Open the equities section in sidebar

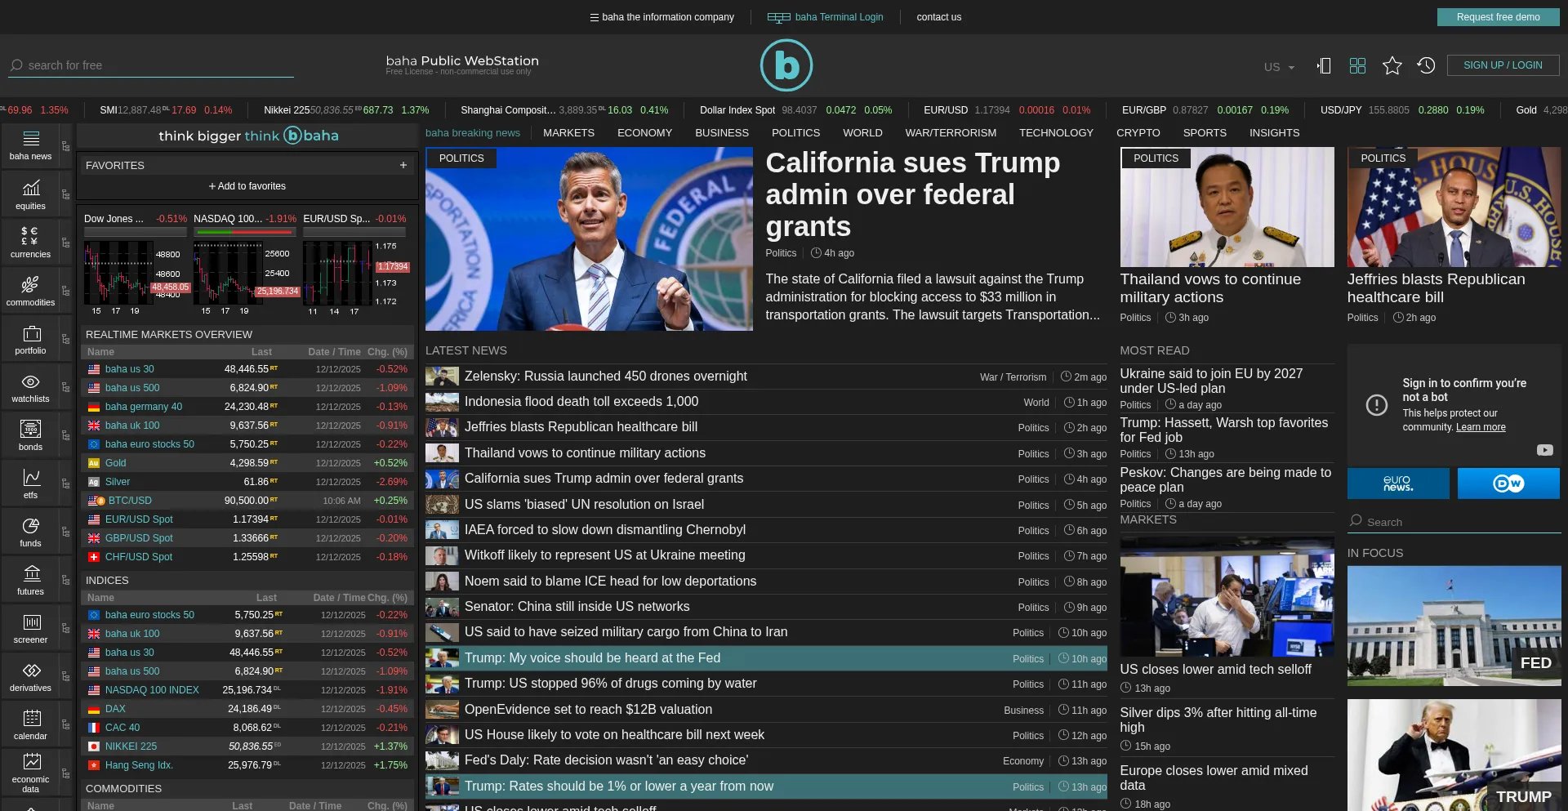point(30,195)
